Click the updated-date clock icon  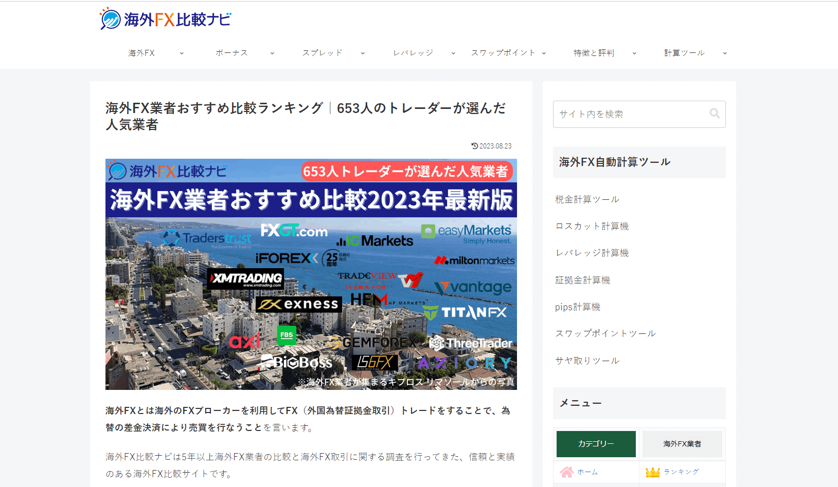pyautogui.click(x=475, y=146)
